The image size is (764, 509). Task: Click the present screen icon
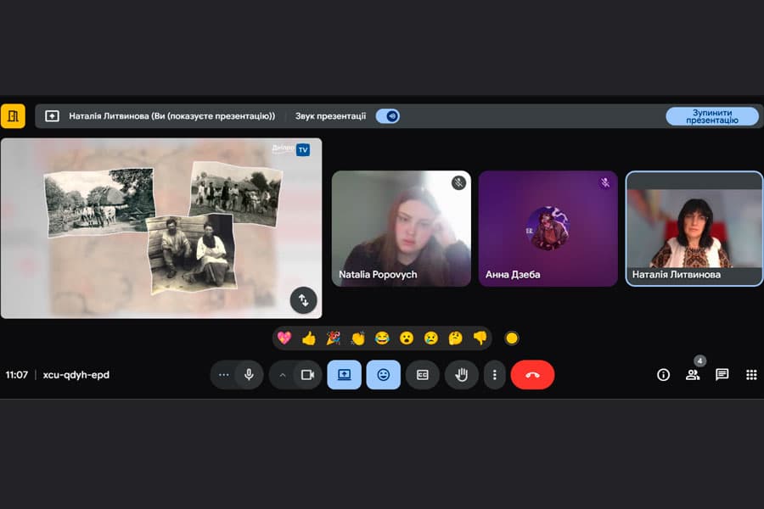[x=344, y=375]
